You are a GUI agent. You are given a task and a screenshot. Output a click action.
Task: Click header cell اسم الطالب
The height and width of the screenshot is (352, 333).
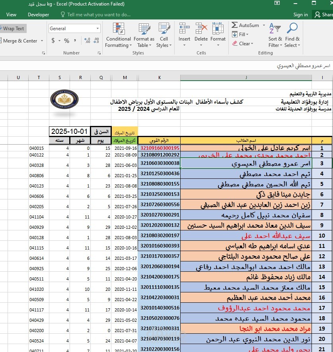[x=246, y=141]
